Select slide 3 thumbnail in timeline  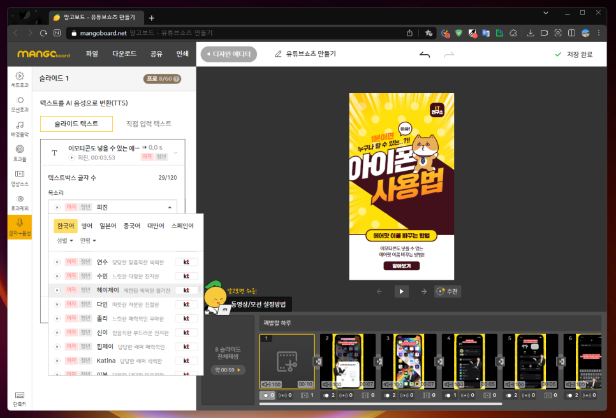pyautogui.click(x=409, y=361)
